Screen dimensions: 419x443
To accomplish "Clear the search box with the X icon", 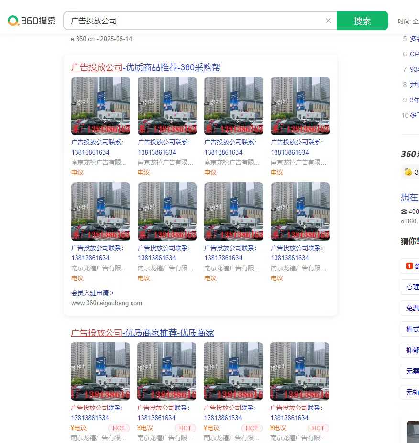I will click(328, 21).
